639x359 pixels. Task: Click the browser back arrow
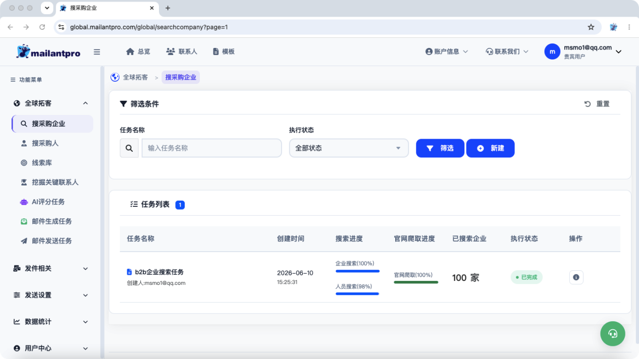click(x=10, y=27)
